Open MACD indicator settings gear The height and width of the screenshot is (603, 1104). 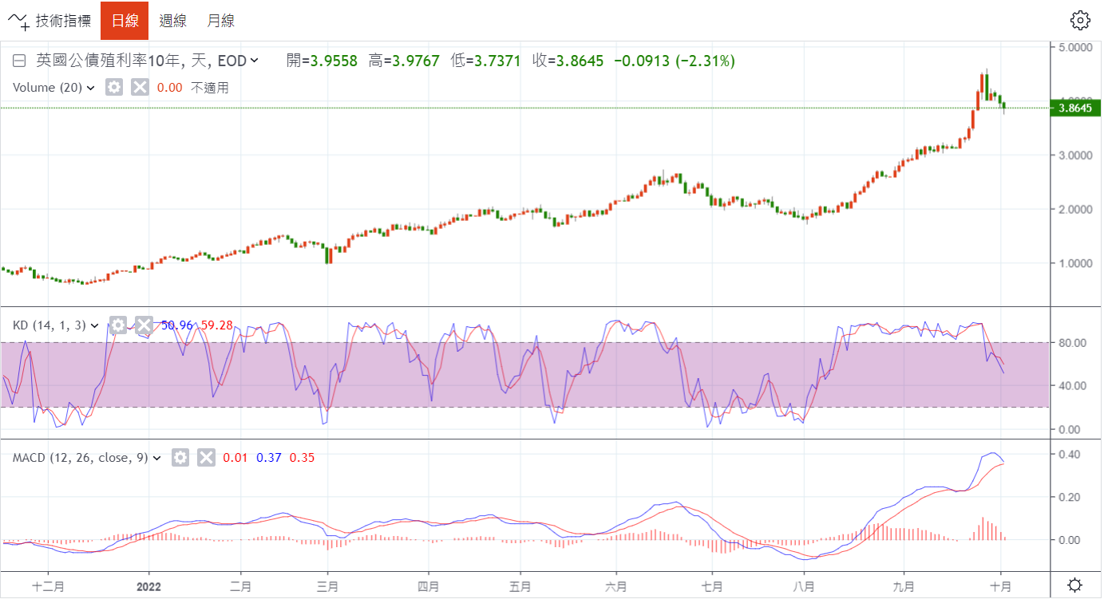(x=180, y=458)
